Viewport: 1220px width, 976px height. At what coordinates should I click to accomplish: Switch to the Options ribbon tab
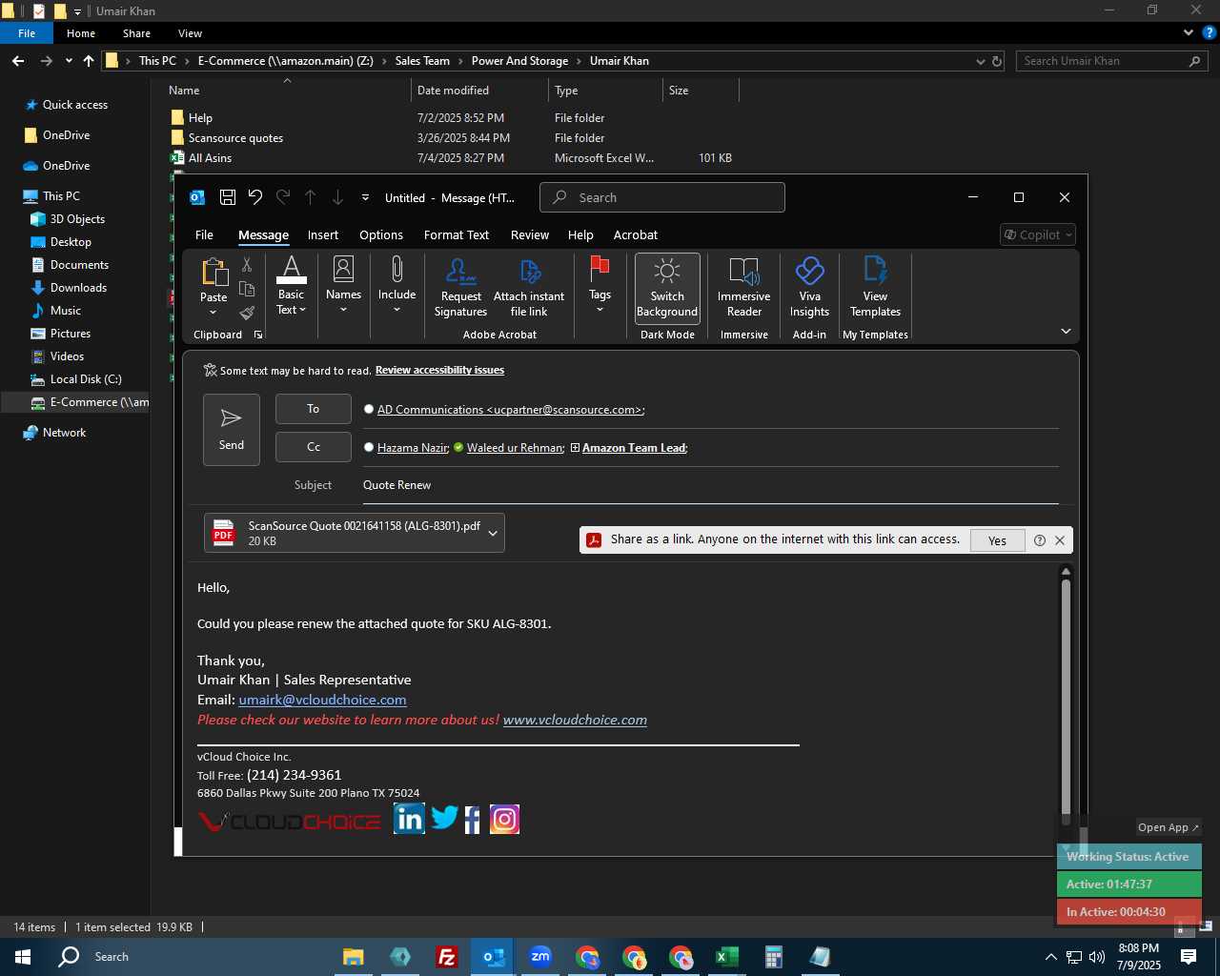coord(381,234)
